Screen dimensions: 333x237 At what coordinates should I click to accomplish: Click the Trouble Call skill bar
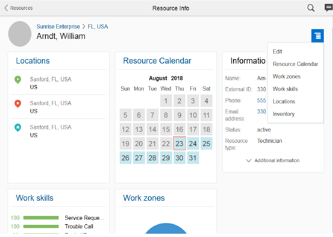click(x=41, y=226)
